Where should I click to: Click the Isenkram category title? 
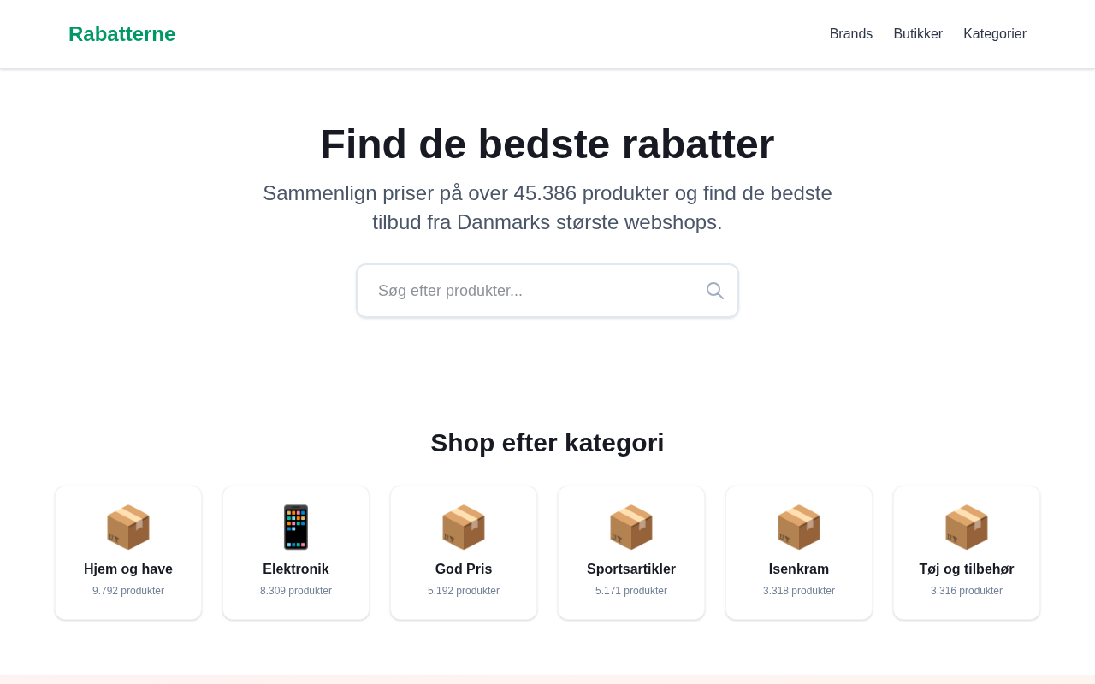pos(799,569)
